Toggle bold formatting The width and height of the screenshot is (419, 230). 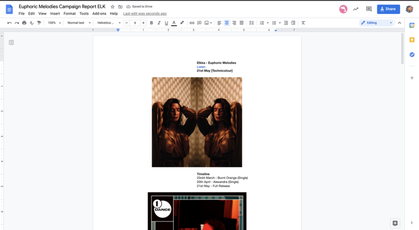coord(151,23)
